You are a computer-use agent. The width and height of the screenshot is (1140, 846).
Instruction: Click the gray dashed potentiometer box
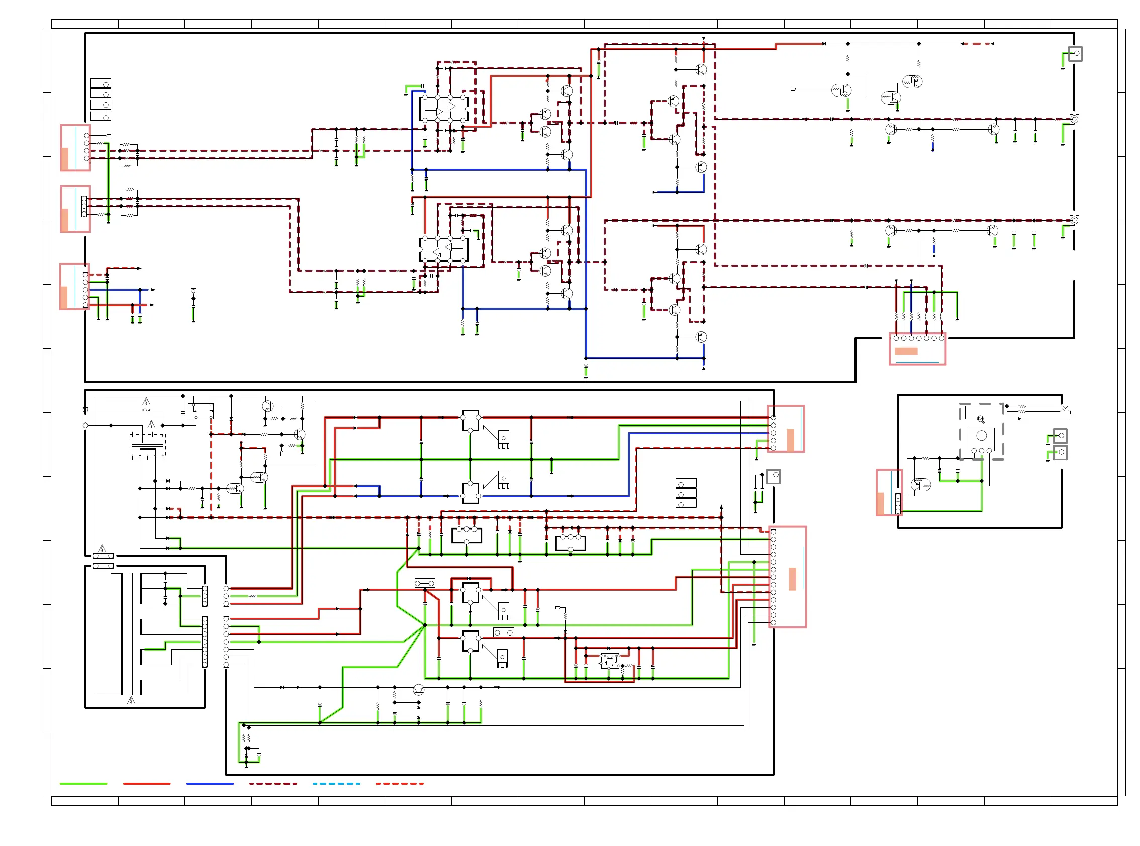(x=981, y=432)
